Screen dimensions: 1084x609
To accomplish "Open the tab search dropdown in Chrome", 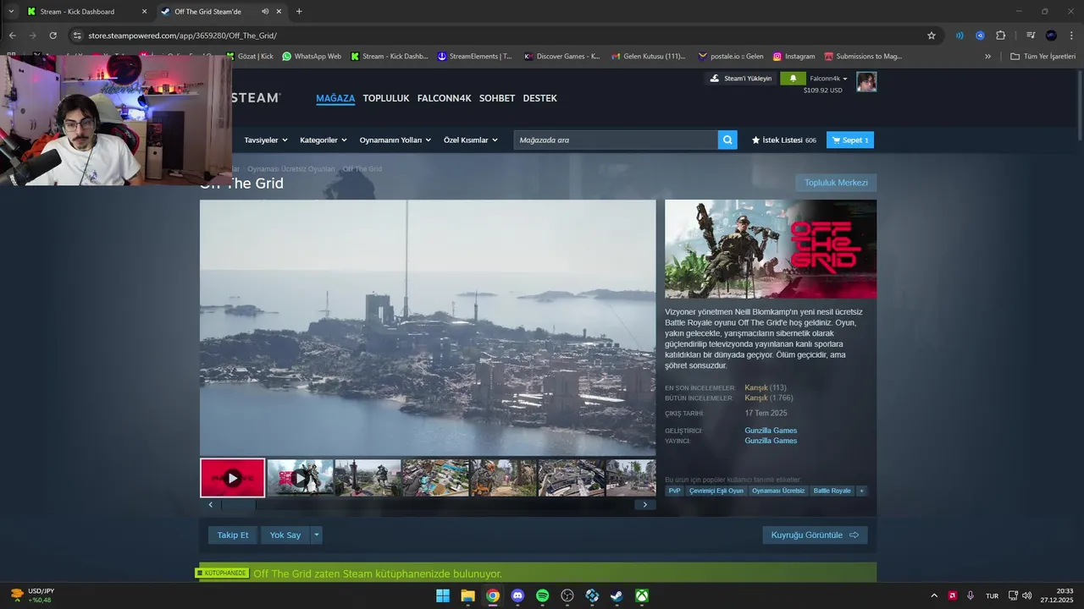I will click(11, 11).
